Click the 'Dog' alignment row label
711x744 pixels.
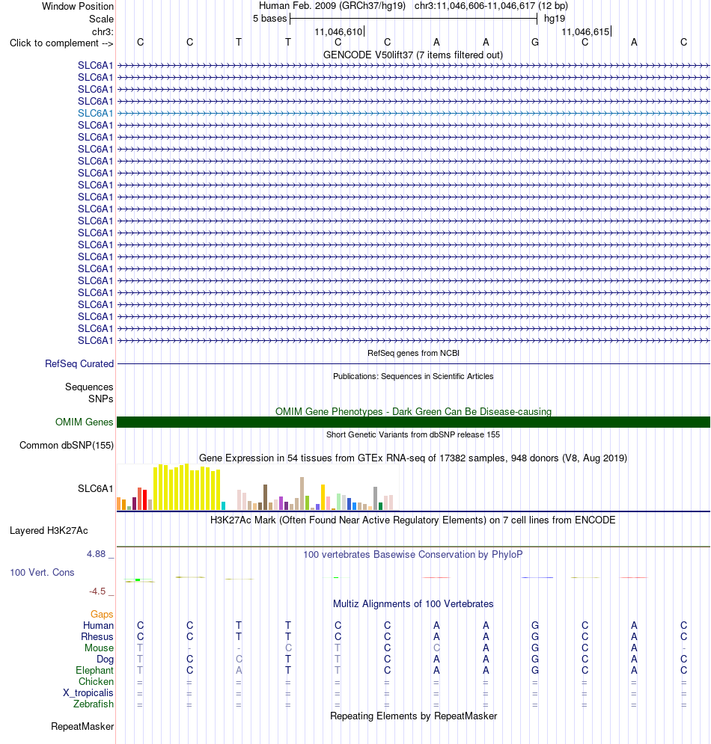105,659
